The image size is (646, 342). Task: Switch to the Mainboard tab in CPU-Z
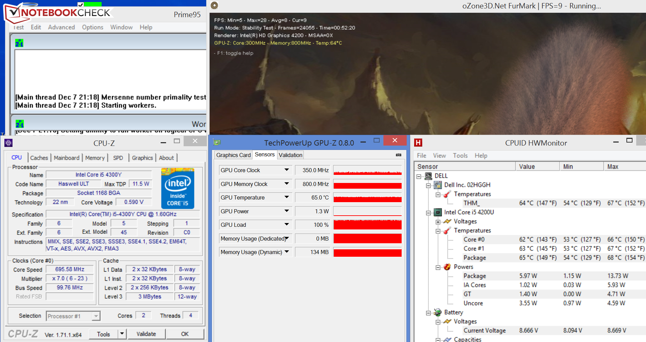tap(66, 158)
